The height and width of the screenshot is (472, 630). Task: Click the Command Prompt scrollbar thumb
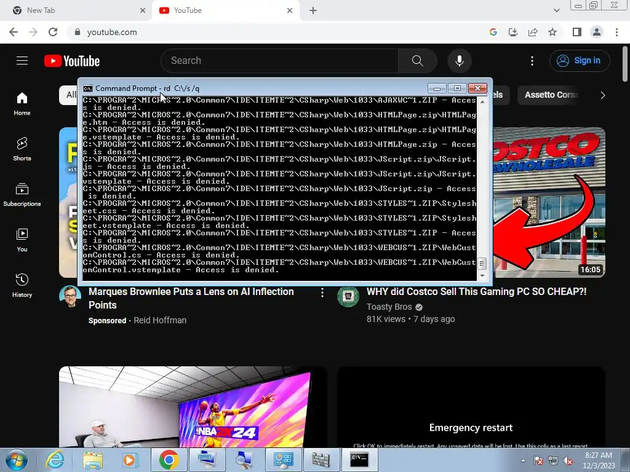481,263
